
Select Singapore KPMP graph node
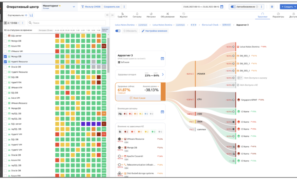click(249, 100)
